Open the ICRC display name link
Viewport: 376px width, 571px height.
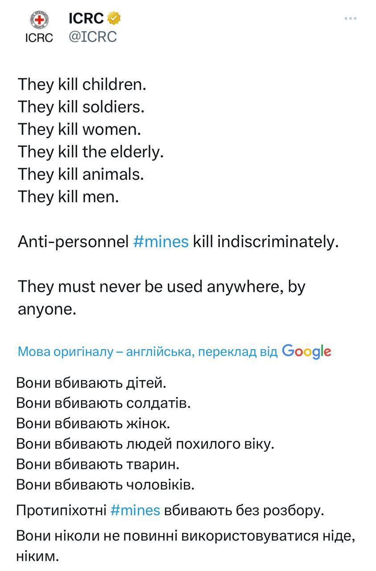(86, 18)
